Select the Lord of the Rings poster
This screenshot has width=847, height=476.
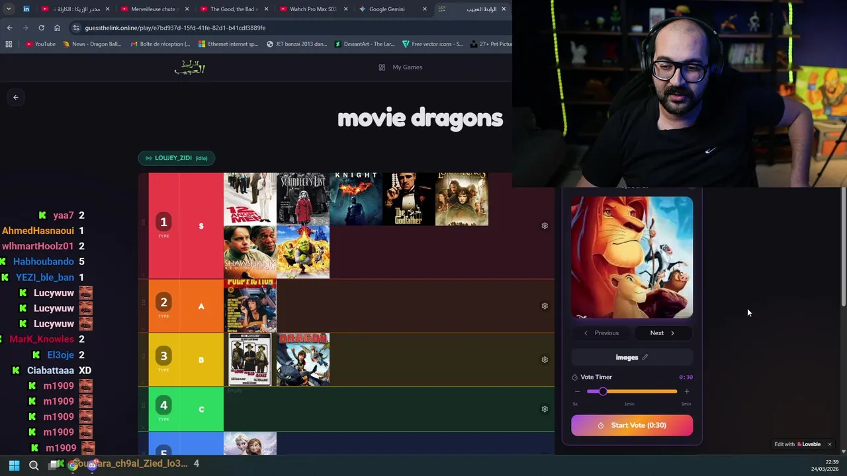pyautogui.click(x=462, y=199)
